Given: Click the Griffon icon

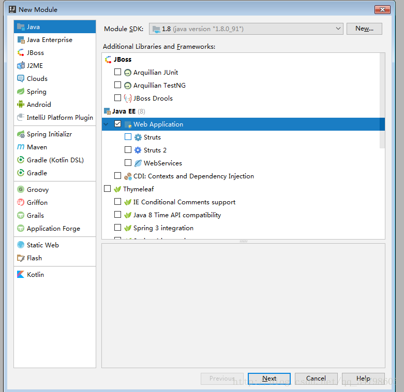Looking at the screenshot, I should [x=21, y=202].
